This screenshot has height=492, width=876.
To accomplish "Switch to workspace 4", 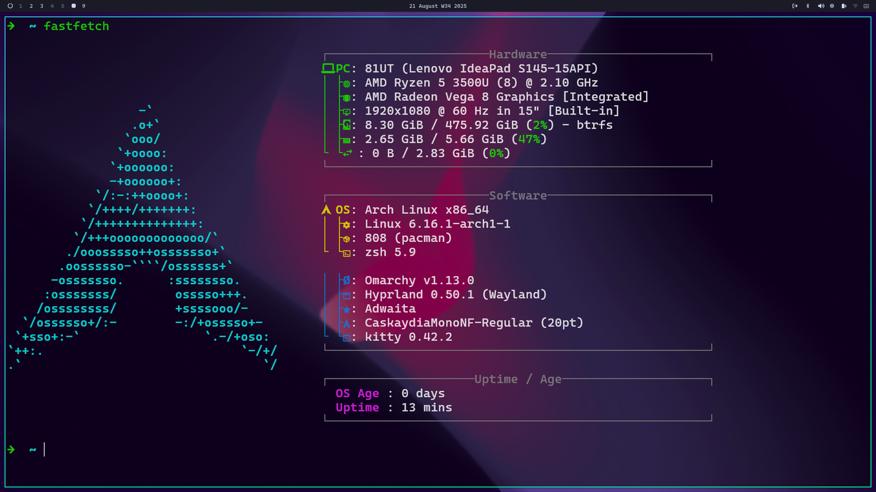I will click(52, 5).
